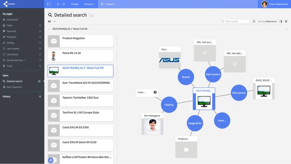Open the XML Text (en) card
The height and width of the screenshot is (164, 291).
tap(205, 50)
